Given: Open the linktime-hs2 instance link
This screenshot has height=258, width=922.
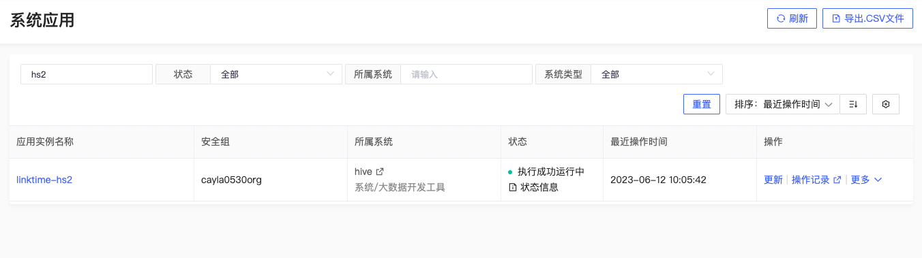Looking at the screenshot, I should [44, 180].
